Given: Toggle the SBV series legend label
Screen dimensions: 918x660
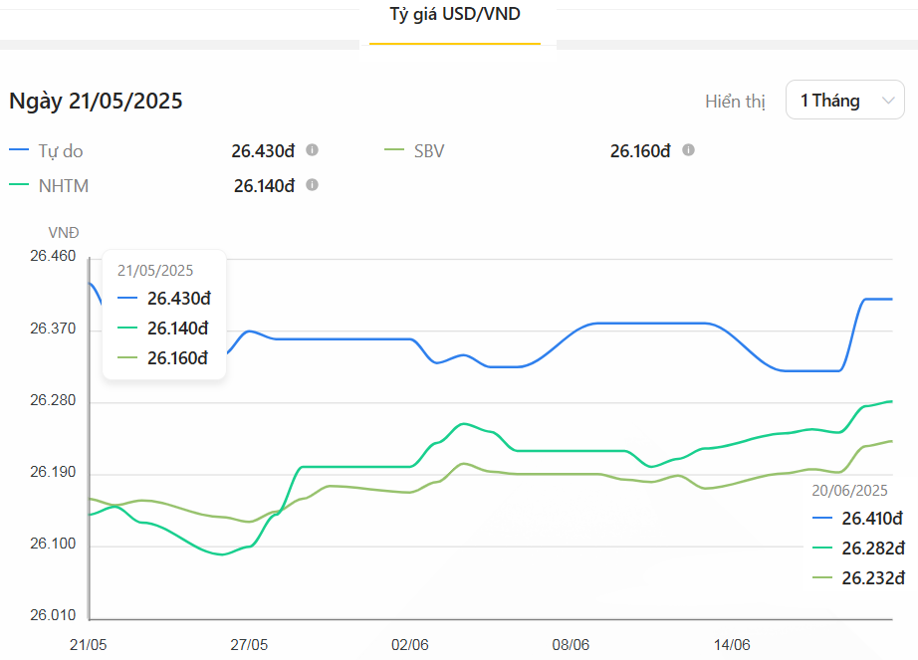Looking at the screenshot, I should point(429,151).
